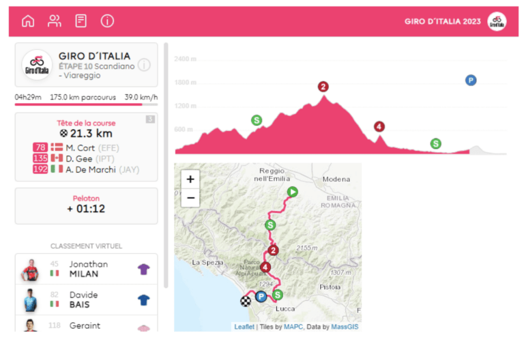
Task: Select category 4 climb marker on map
Action: click(x=265, y=267)
